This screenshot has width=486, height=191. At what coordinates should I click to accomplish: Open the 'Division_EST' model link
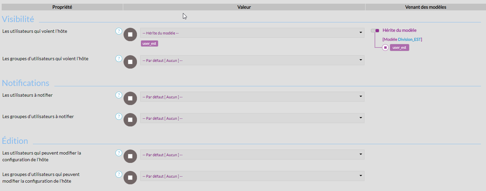(409, 39)
